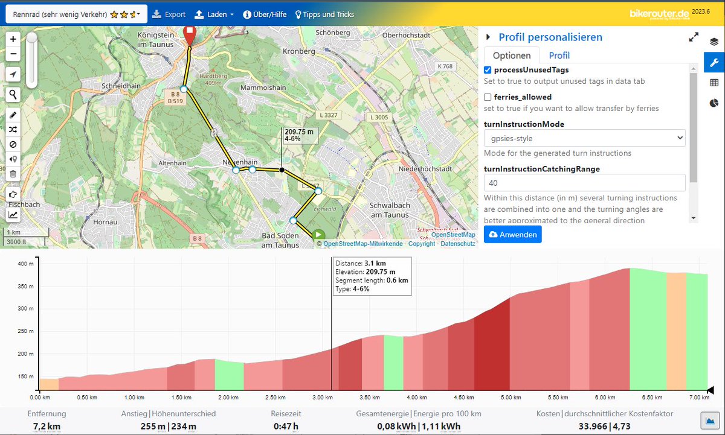Uncheck the processUnusedTags checkbox
Image resolution: width=725 pixels, height=435 pixels.
(488, 69)
